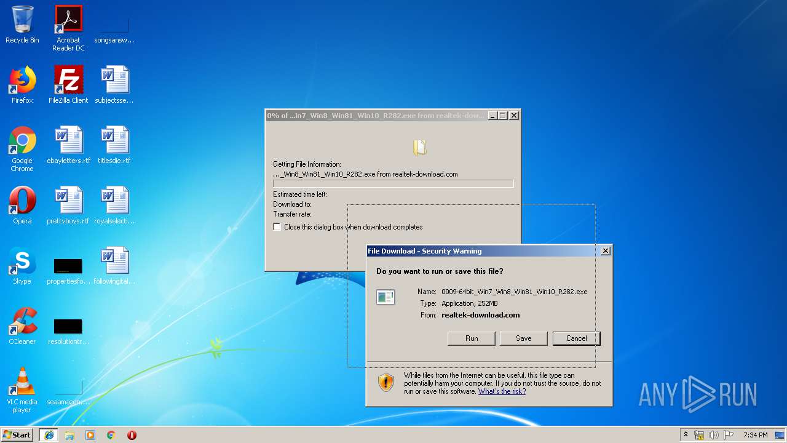Open FileZilla Client shortcut
The width and height of the screenshot is (787, 443).
click(x=68, y=85)
